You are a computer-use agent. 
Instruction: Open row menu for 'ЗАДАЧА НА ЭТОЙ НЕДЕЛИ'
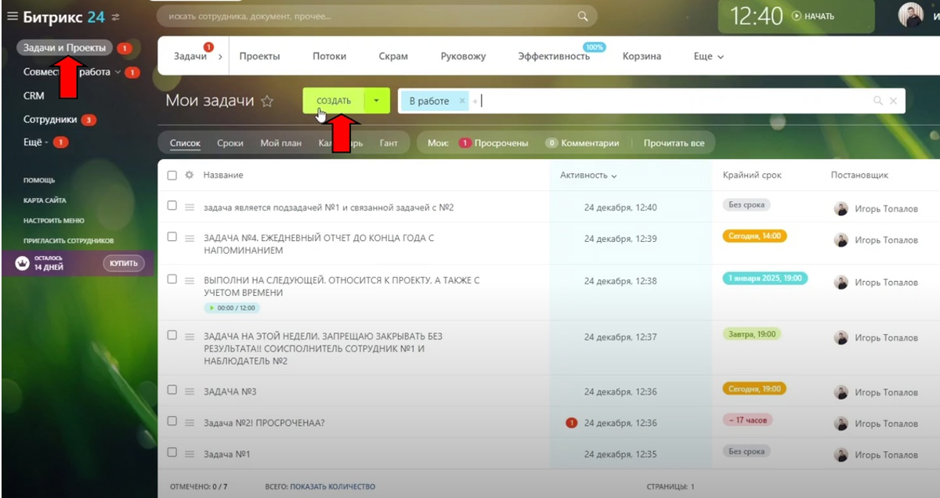190,336
